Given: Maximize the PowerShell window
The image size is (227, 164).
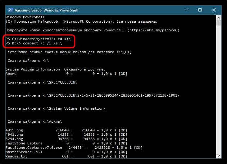Looking at the screenshot, I should 200,10.
